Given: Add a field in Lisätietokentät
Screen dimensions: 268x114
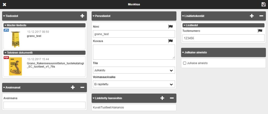Looking at the screenshot, I should (x=252, y=16).
